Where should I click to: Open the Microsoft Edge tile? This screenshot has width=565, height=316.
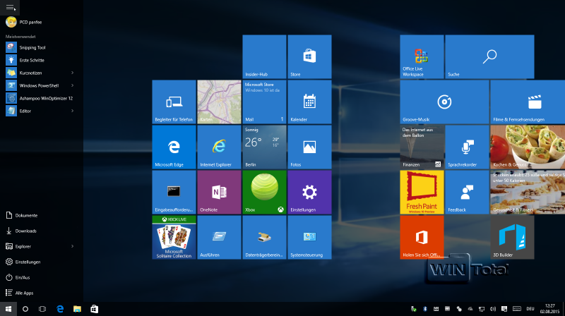pyautogui.click(x=174, y=147)
